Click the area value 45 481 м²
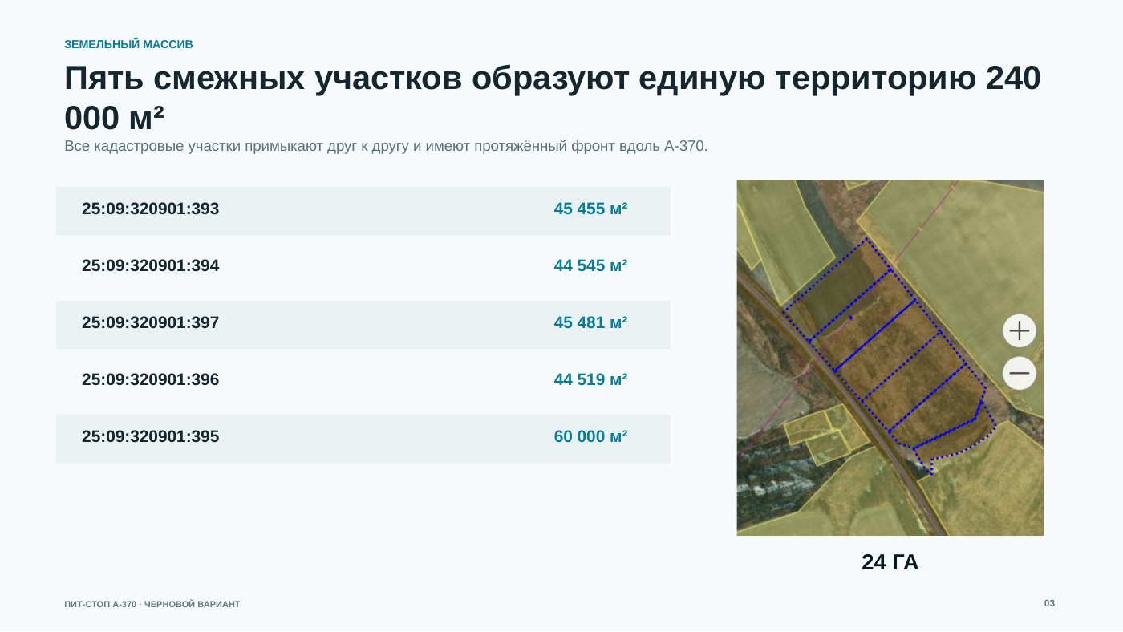 590,323
